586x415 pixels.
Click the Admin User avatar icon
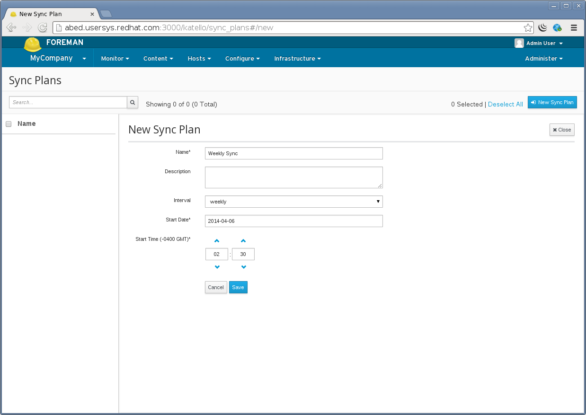coord(519,43)
